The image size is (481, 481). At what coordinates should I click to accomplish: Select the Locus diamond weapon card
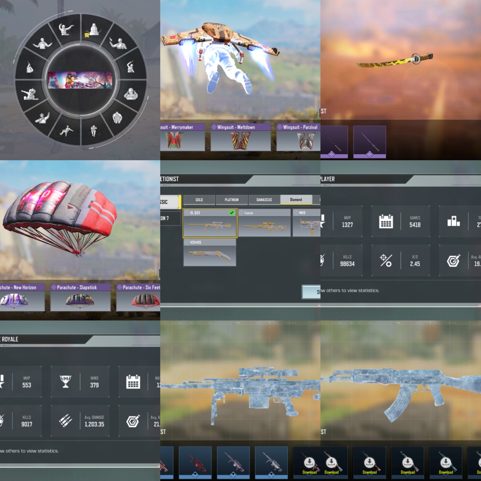click(x=264, y=223)
